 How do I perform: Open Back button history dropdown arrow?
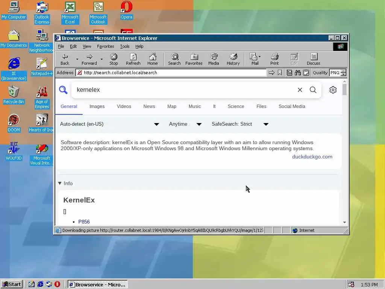pyautogui.click(x=77, y=59)
